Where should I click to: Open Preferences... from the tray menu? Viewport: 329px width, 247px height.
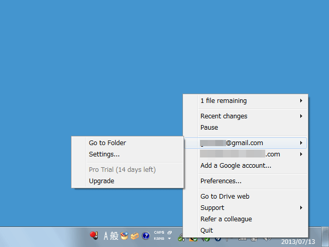(x=246, y=181)
